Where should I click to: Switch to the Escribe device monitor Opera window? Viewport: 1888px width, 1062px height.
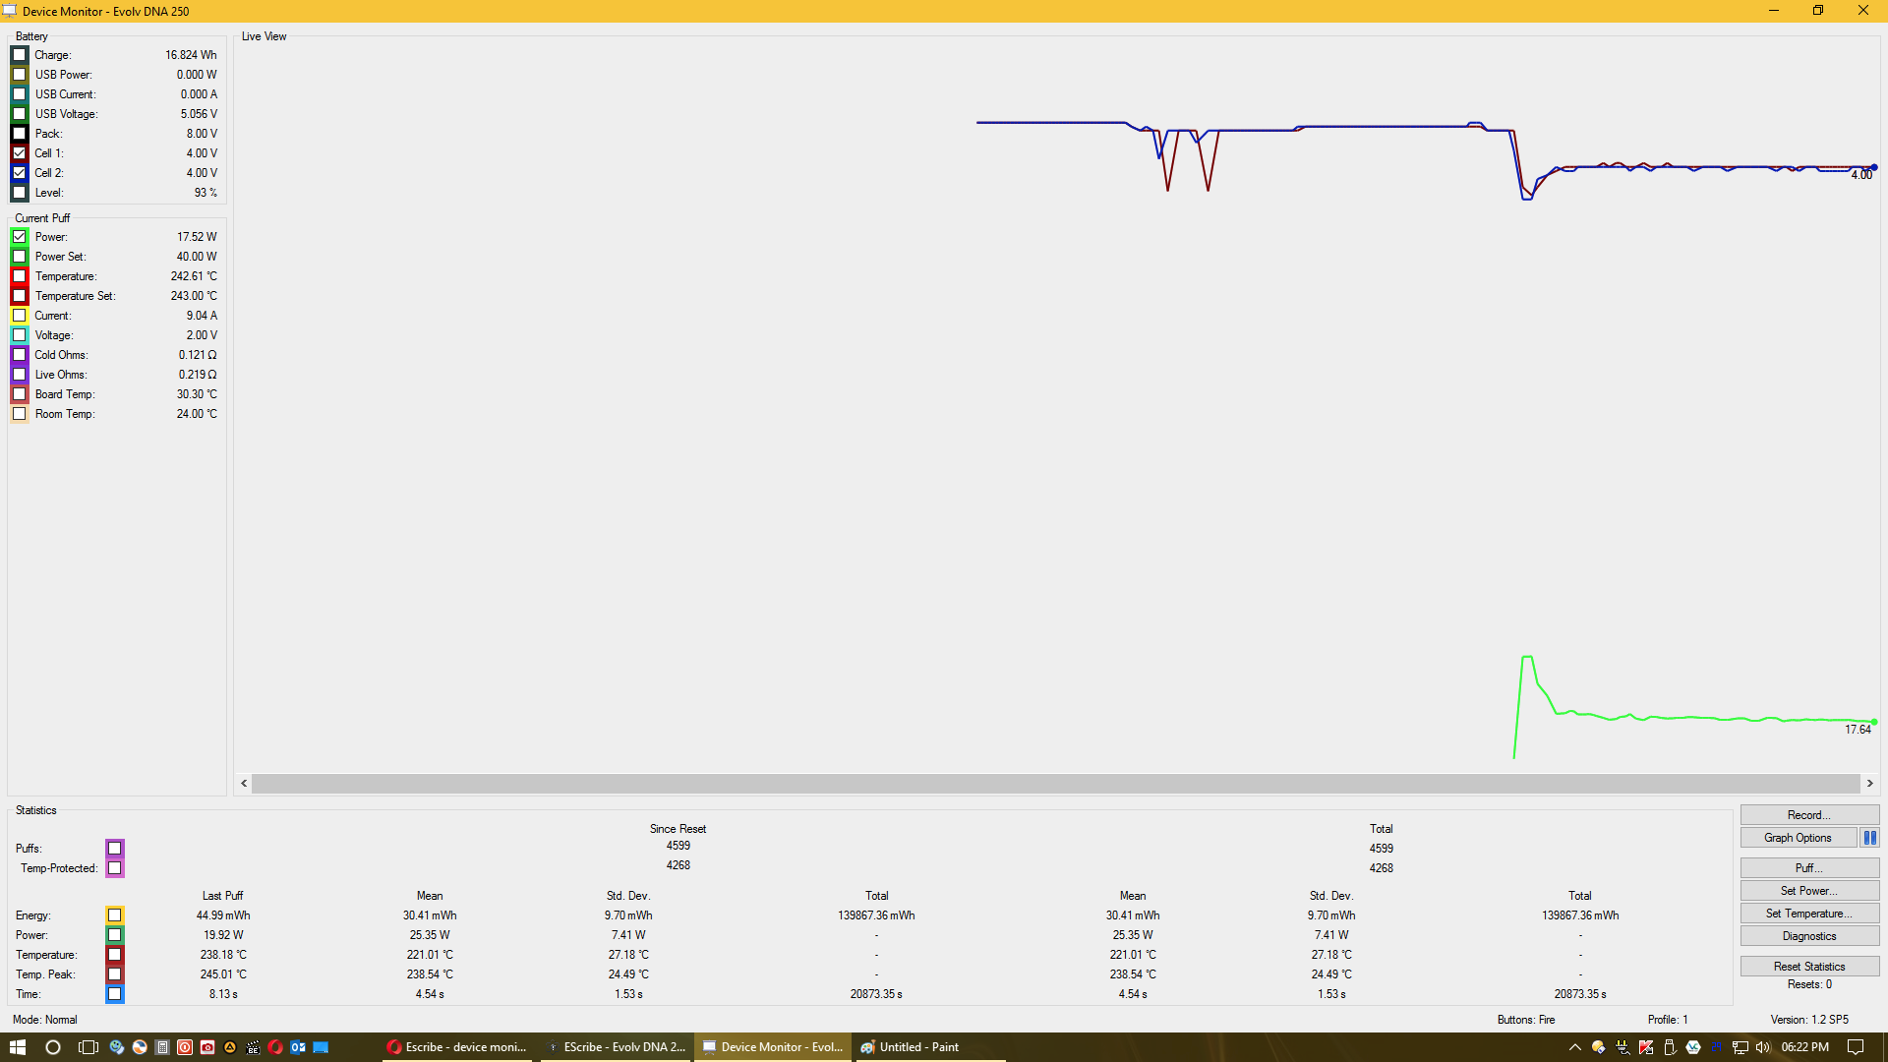[458, 1047]
